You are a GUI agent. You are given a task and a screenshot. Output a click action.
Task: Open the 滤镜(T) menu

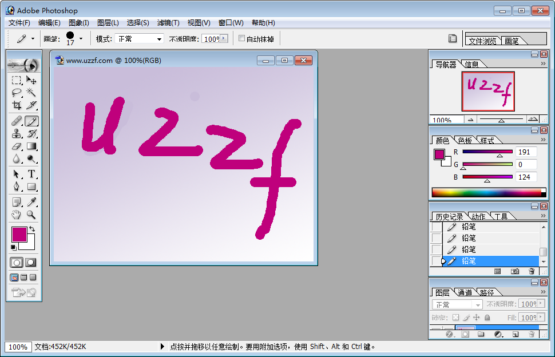pos(168,23)
